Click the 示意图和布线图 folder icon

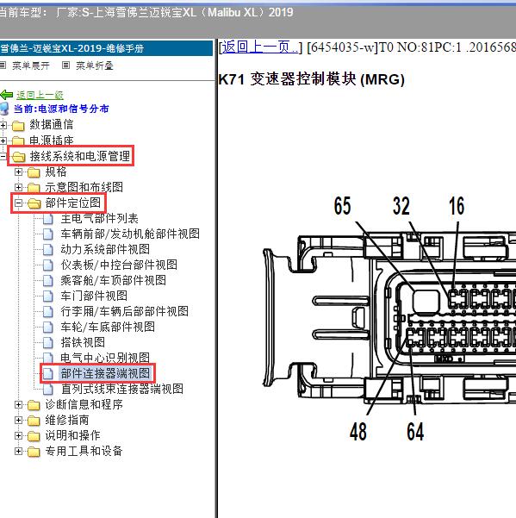pyautogui.click(x=34, y=187)
